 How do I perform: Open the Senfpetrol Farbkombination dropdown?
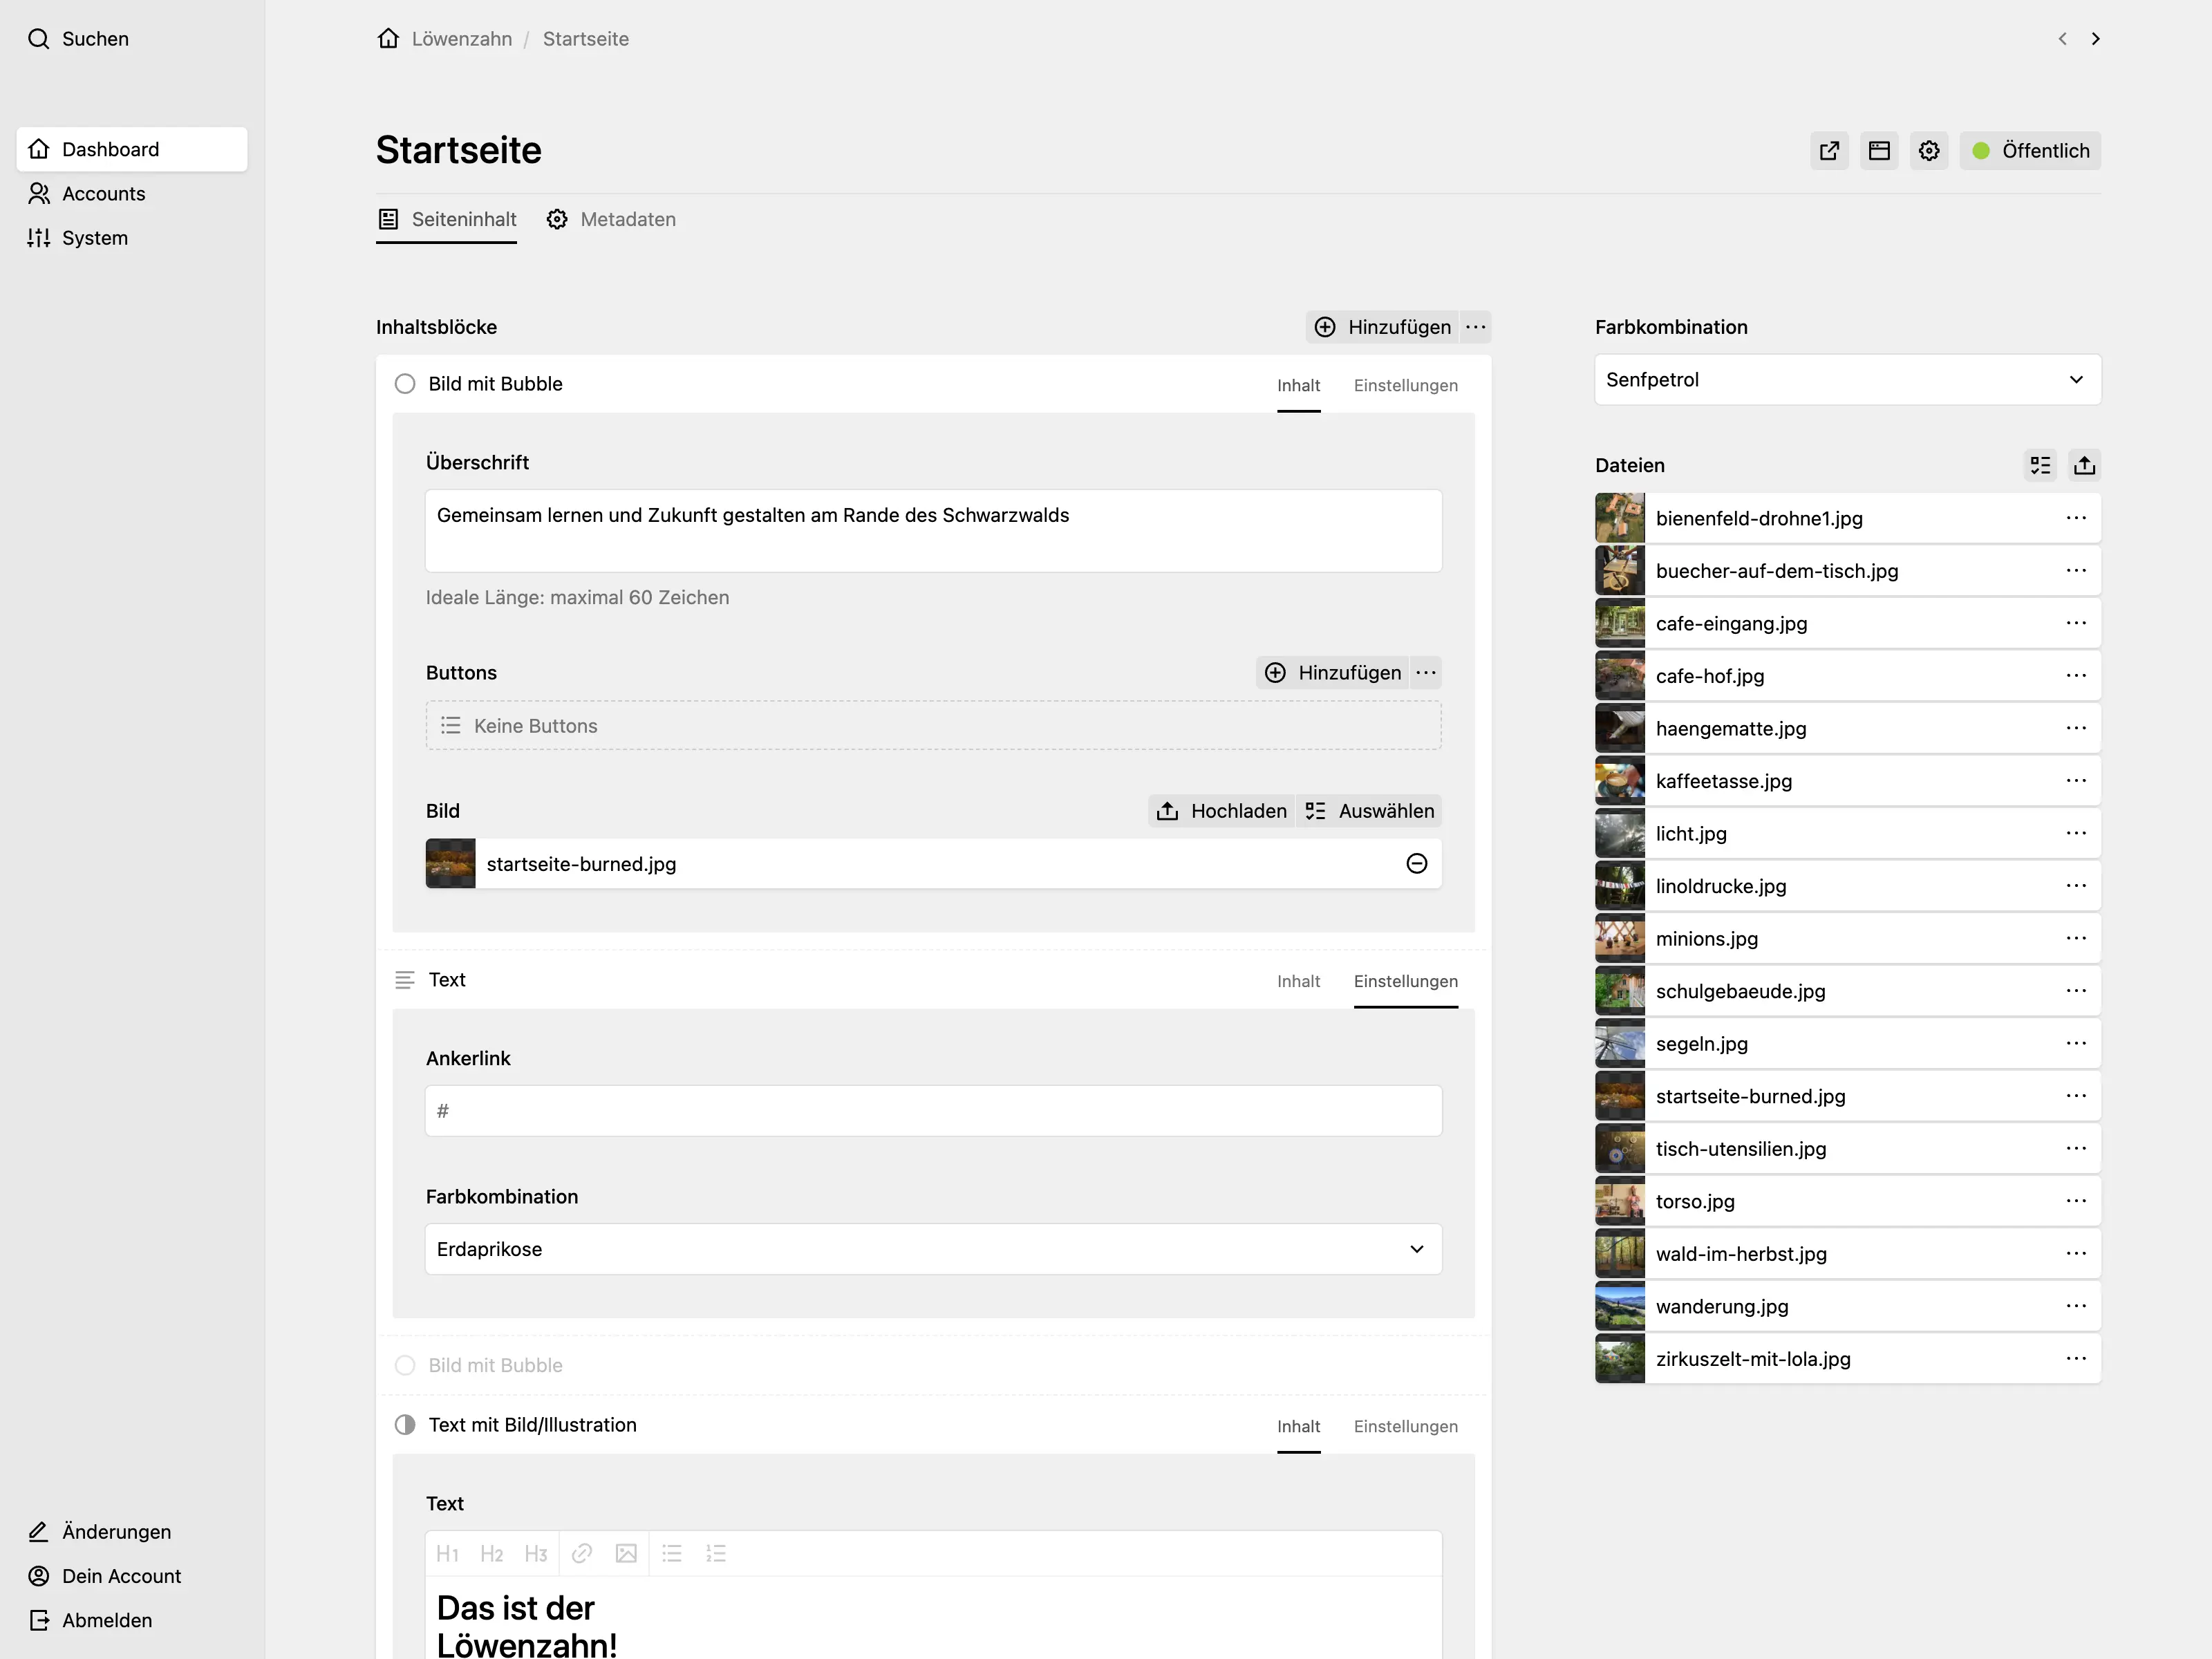(1846, 380)
